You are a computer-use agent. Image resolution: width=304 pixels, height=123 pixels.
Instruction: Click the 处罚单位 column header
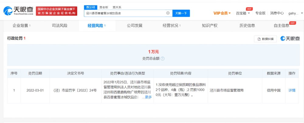point(235,73)
